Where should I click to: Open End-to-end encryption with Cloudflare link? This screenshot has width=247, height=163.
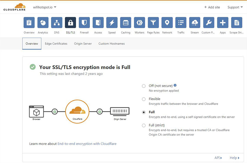point(87,144)
